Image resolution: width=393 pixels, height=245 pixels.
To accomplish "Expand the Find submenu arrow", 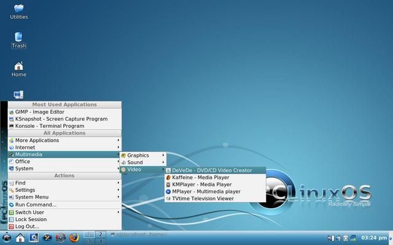I will click(x=119, y=183).
